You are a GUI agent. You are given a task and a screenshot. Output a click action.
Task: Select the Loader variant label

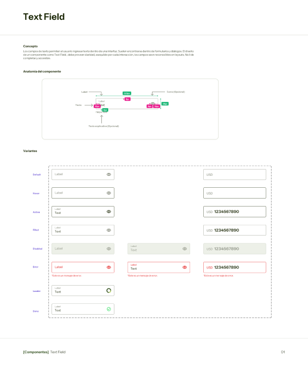point(36,291)
